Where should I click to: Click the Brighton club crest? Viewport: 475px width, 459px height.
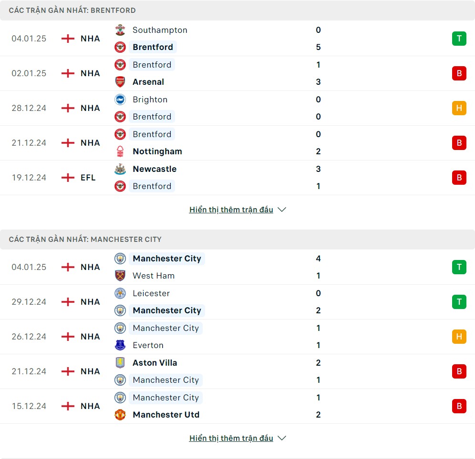[120, 100]
